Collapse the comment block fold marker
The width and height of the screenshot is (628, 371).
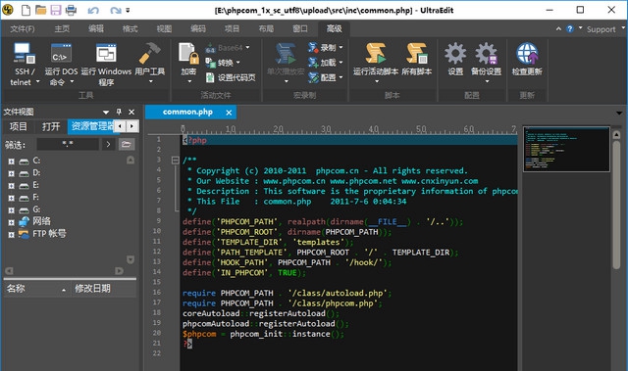point(175,161)
